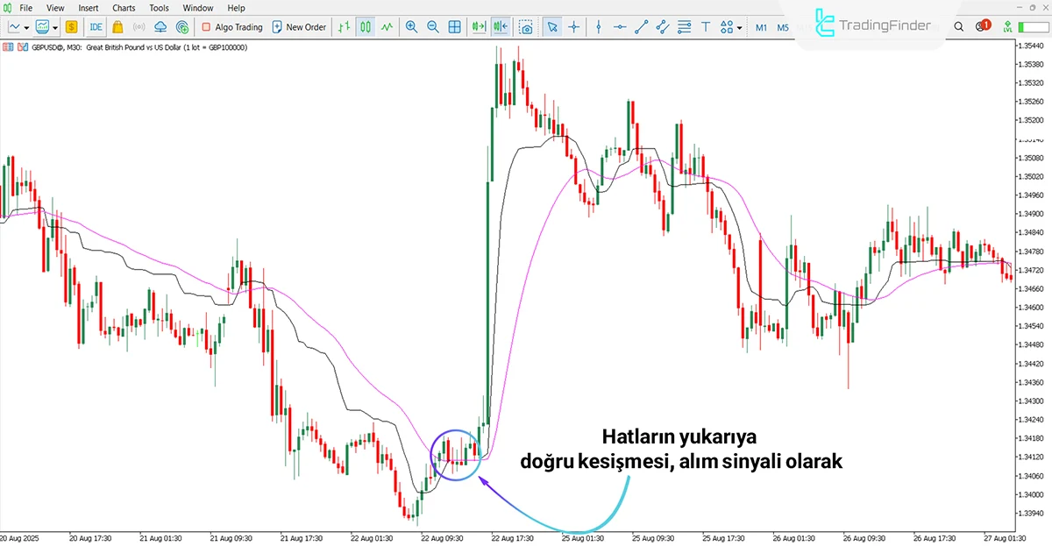Zoom in on the chart
Viewport: 1052px width, 546px height.
click(411, 27)
